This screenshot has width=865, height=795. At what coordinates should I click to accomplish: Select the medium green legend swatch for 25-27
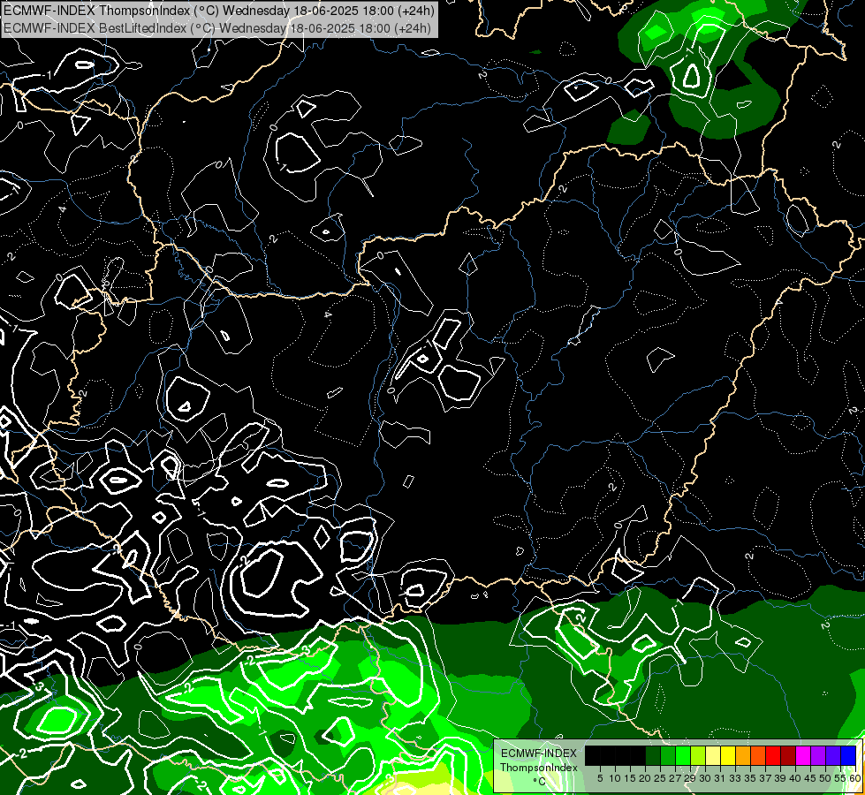[x=668, y=756]
